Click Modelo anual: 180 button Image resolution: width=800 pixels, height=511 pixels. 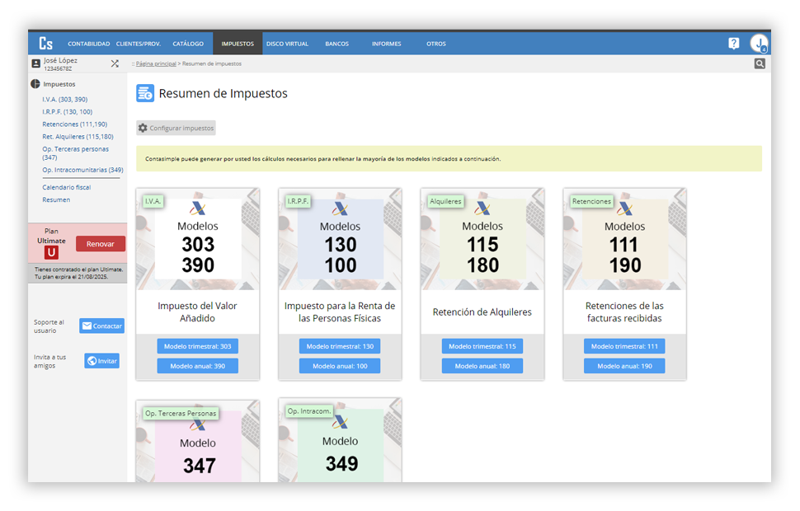pyautogui.click(x=482, y=366)
